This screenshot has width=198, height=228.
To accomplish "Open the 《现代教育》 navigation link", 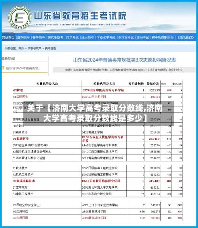I will click(185, 37).
